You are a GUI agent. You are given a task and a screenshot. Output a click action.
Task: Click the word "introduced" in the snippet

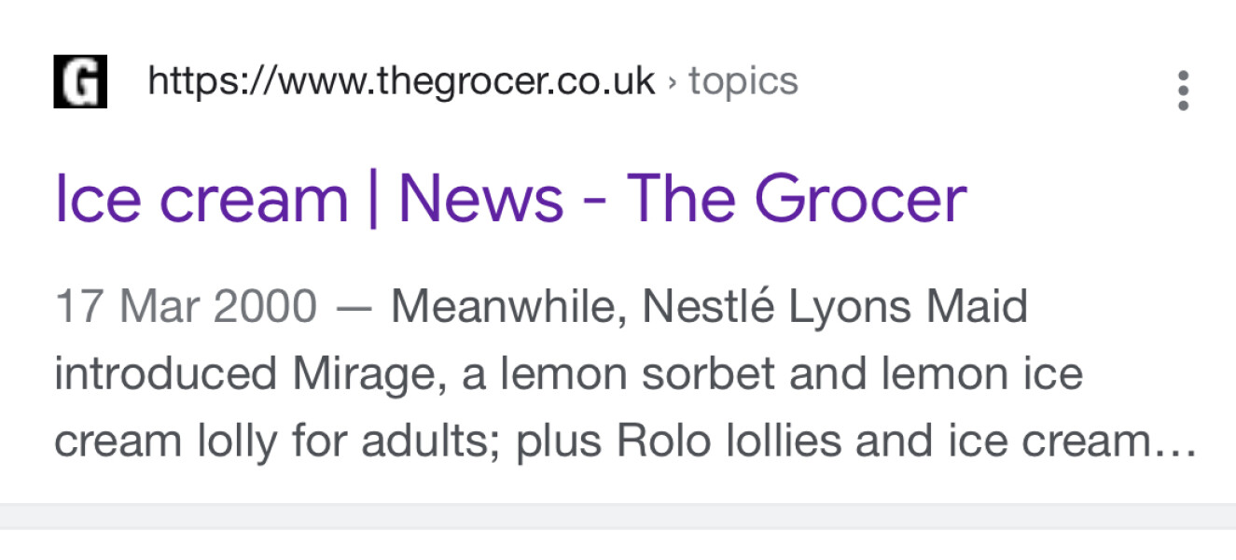point(166,374)
